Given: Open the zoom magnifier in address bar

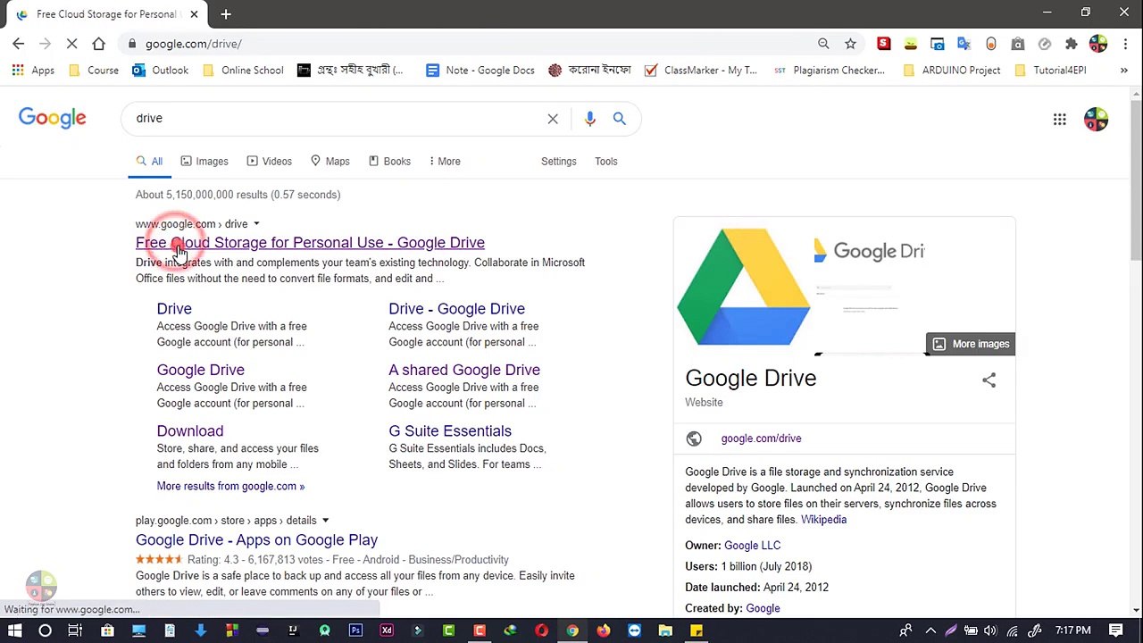Looking at the screenshot, I should pyautogui.click(x=823, y=44).
